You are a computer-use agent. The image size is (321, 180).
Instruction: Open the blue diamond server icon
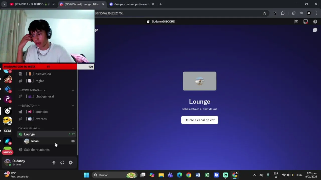8,89
